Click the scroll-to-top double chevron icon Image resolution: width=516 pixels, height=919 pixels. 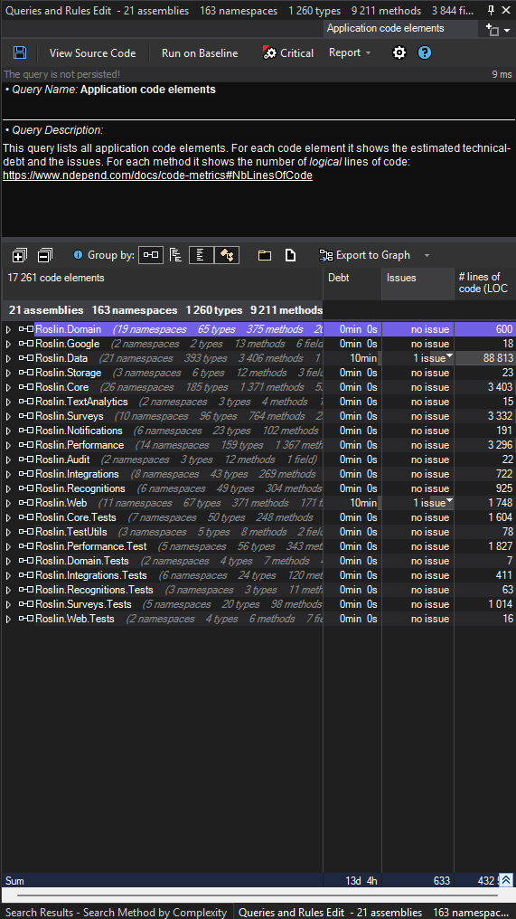pos(505,880)
